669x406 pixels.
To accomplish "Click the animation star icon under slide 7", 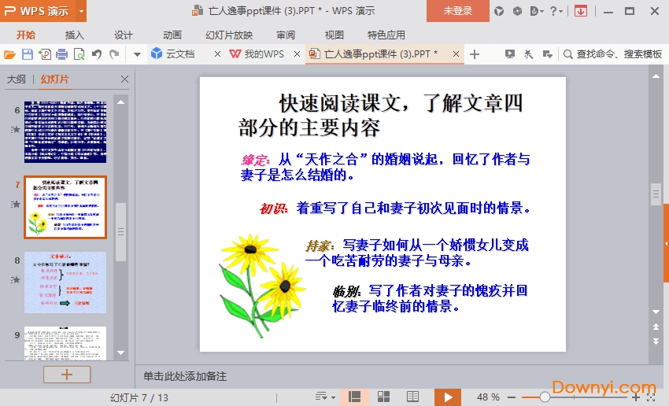I will click(16, 205).
